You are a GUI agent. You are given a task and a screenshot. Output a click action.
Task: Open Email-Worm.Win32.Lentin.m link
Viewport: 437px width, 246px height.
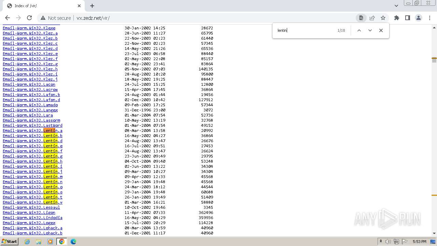(32, 177)
